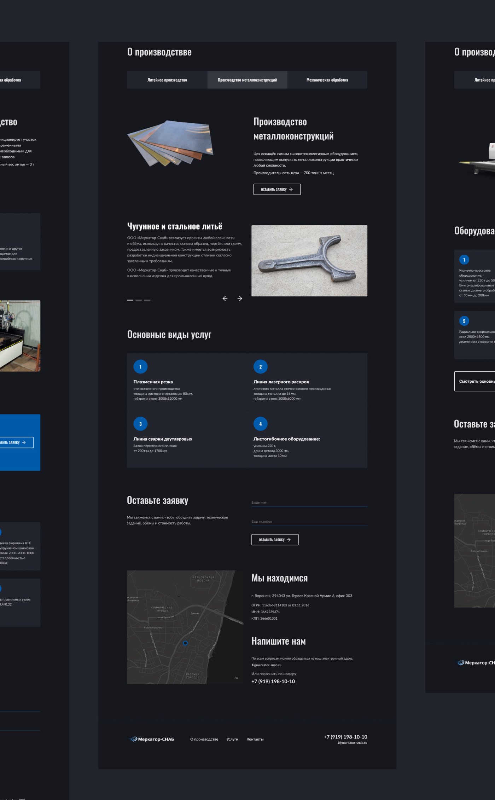This screenshot has width=495, height=800.
Task: Click the cast iron part photo
Action: click(309, 261)
